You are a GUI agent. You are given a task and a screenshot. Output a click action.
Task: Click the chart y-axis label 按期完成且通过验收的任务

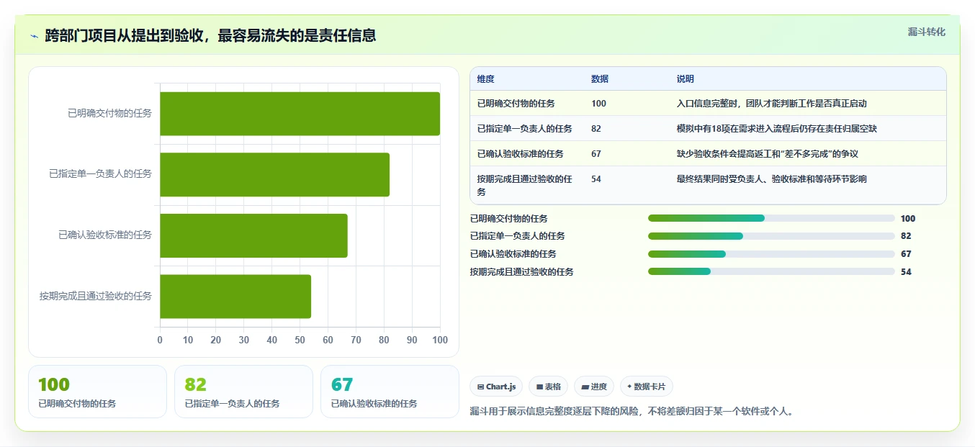(x=96, y=296)
